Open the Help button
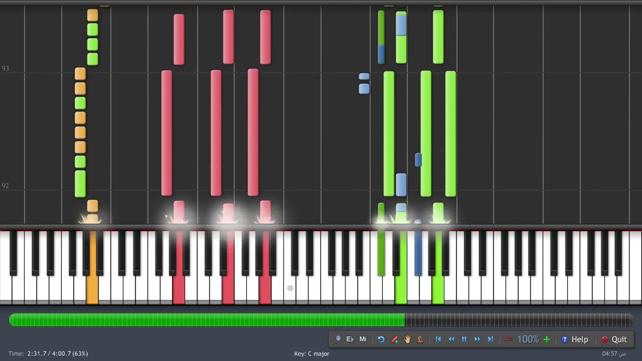The height and width of the screenshot is (361, 642). tap(575, 339)
